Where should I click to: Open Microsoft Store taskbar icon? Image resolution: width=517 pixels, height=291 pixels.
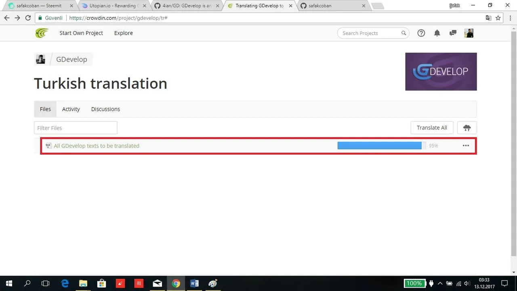click(101, 283)
